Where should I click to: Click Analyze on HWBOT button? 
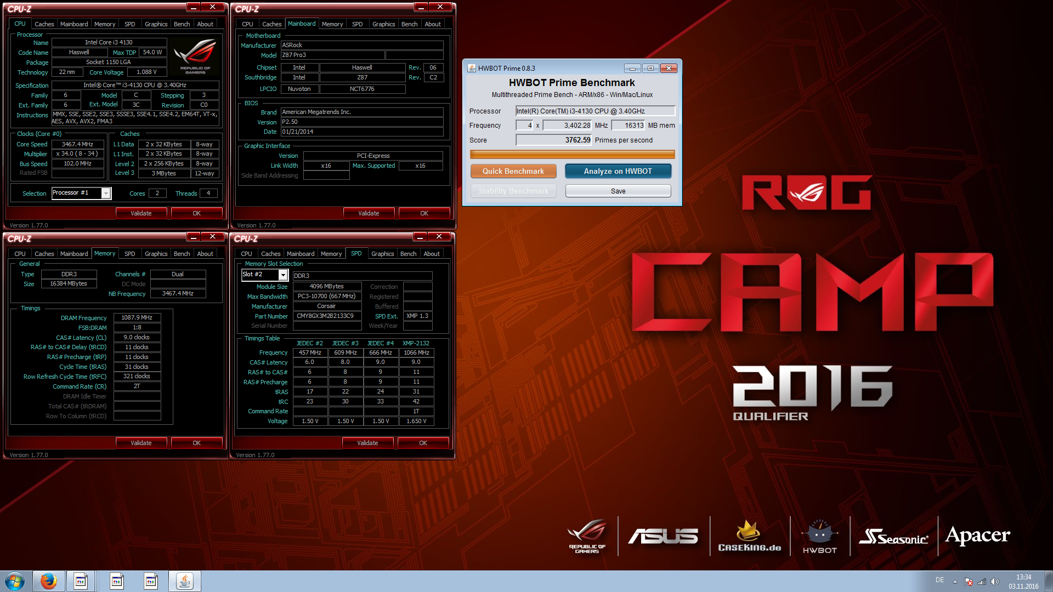point(618,171)
